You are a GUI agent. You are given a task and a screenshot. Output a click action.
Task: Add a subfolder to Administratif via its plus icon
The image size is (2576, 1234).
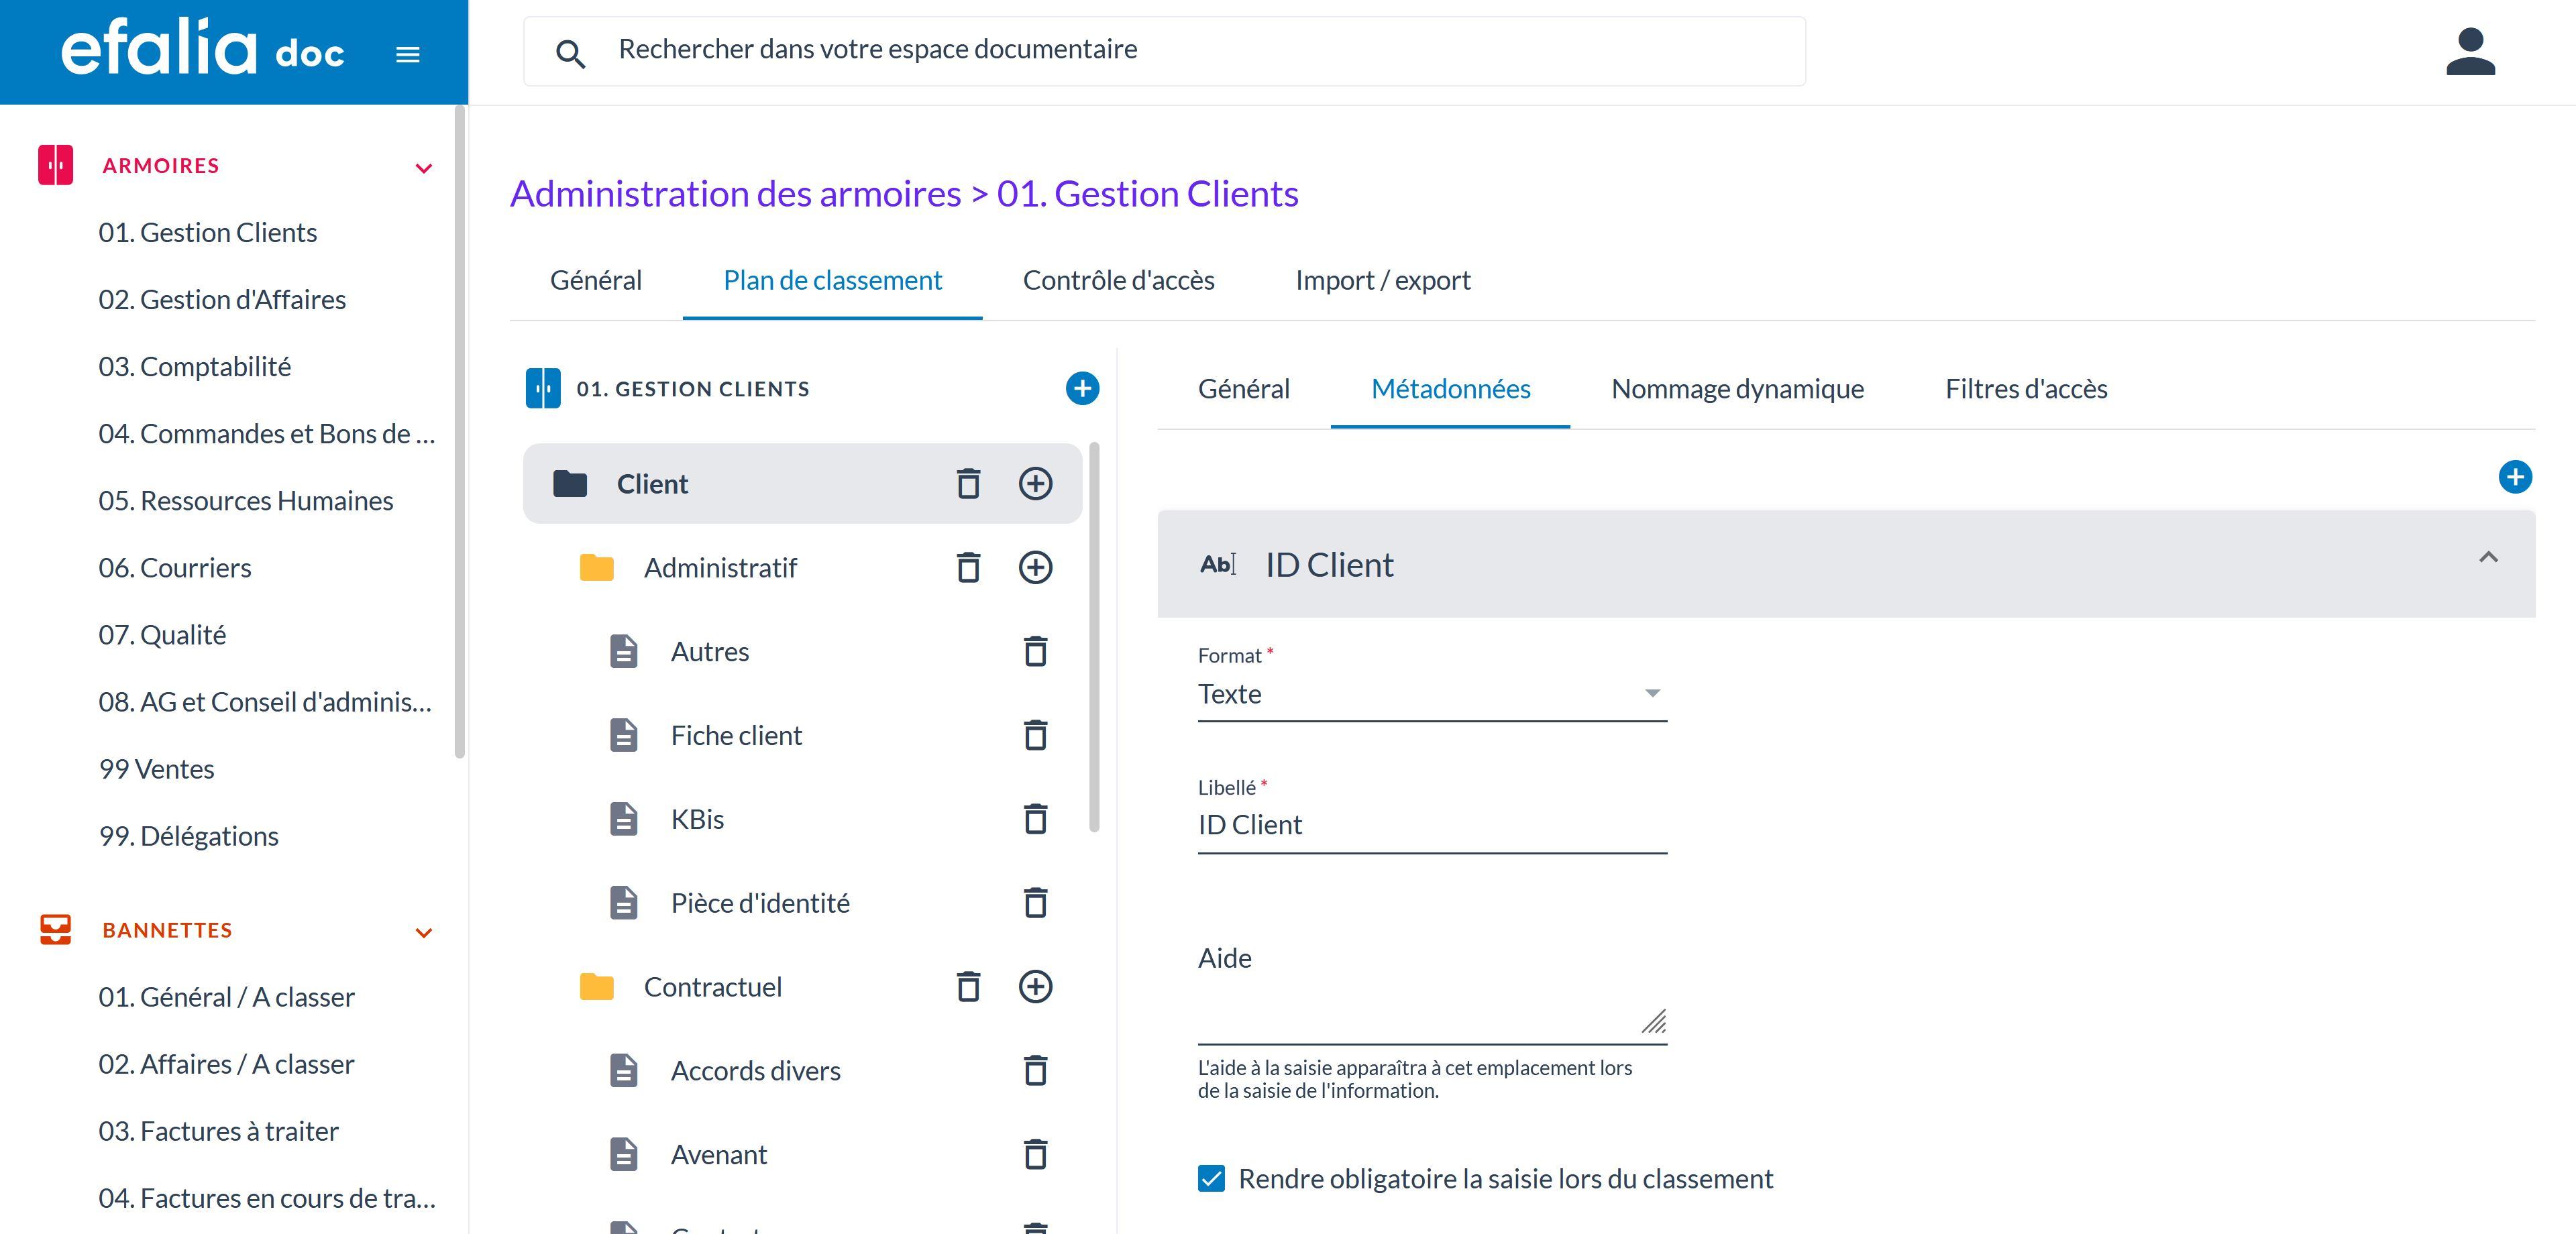(x=1036, y=567)
